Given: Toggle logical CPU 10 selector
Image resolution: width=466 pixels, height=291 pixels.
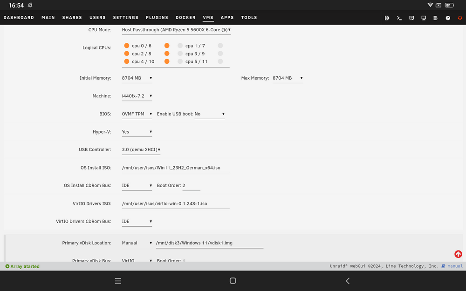Looking at the screenshot, I should [167, 61].
